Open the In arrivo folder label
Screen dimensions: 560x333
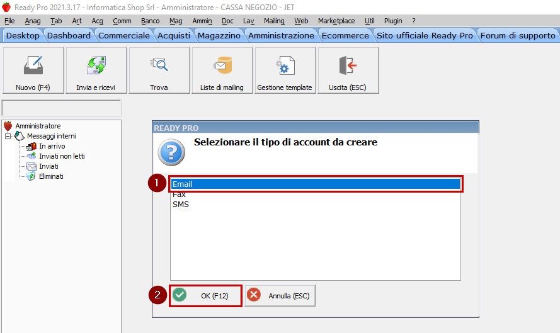pyautogui.click(x=52, y=146)
